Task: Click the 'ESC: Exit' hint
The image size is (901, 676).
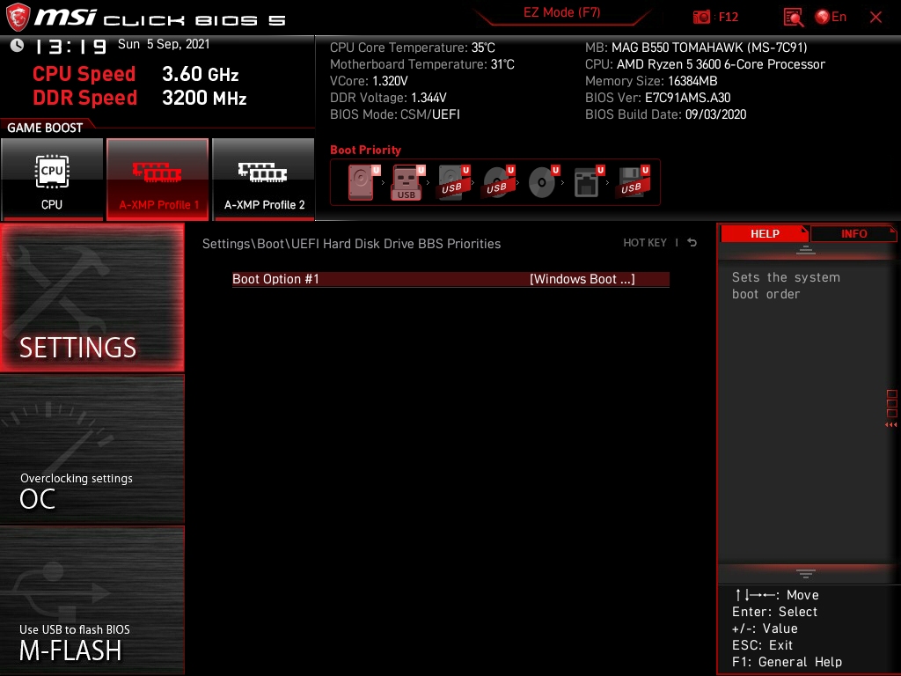Action: coord(762,645)
